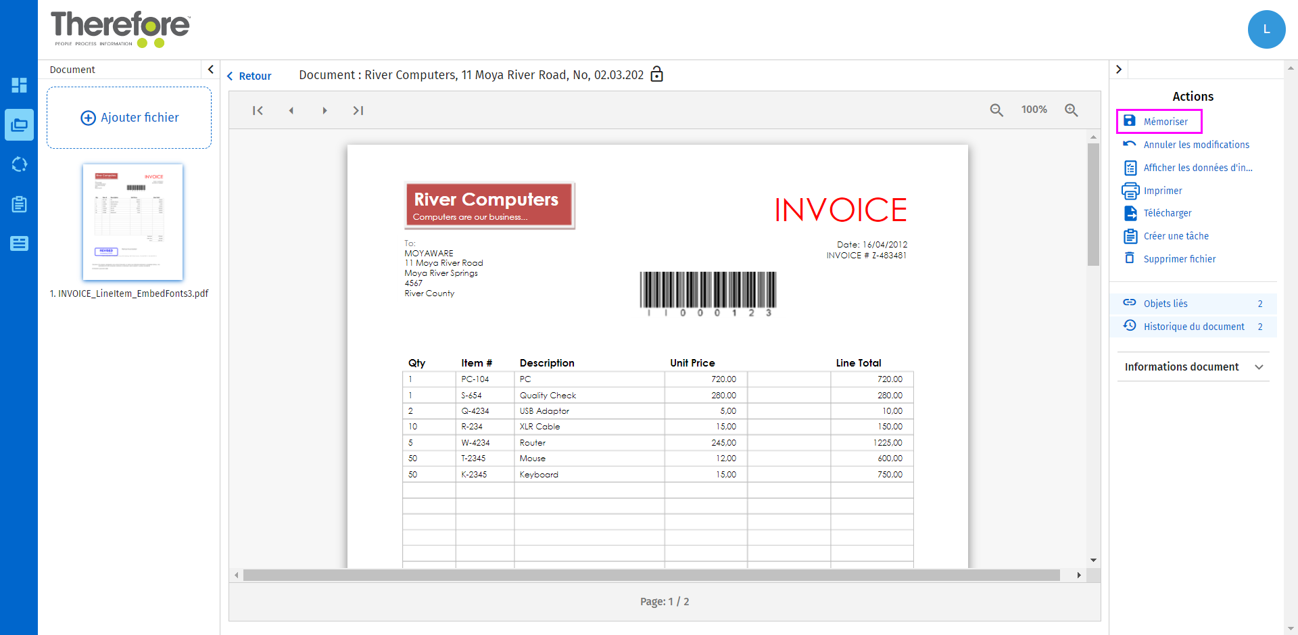Click the trash can delete icon
1298x635 pixels.
(x=1130, y=258)
